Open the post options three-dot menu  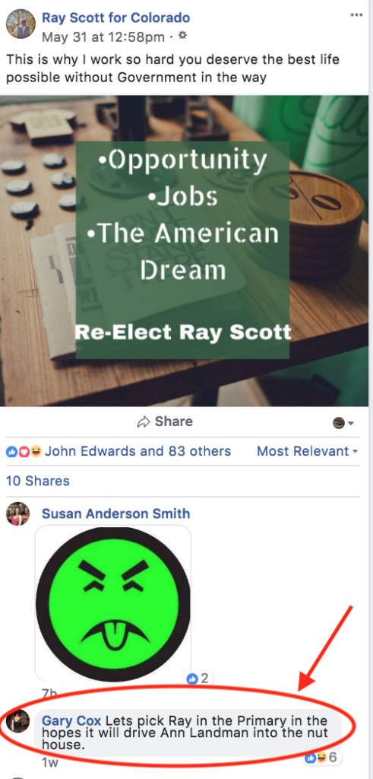tap(356, 15)
